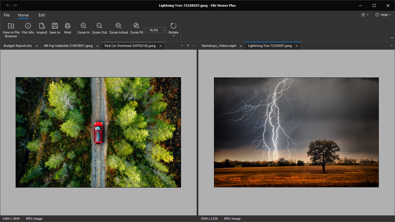Click the Inspect tool icon
Image resolution: width=395 pixels, height=222 pixels.
(x=42, y=26)
